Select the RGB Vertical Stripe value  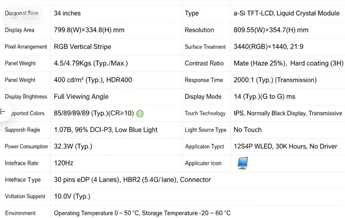pyautogui.click(x=83, y=46)
